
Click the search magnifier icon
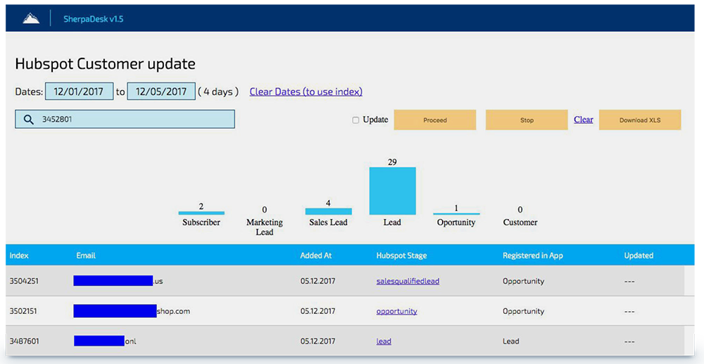click(x=29, y=120)
